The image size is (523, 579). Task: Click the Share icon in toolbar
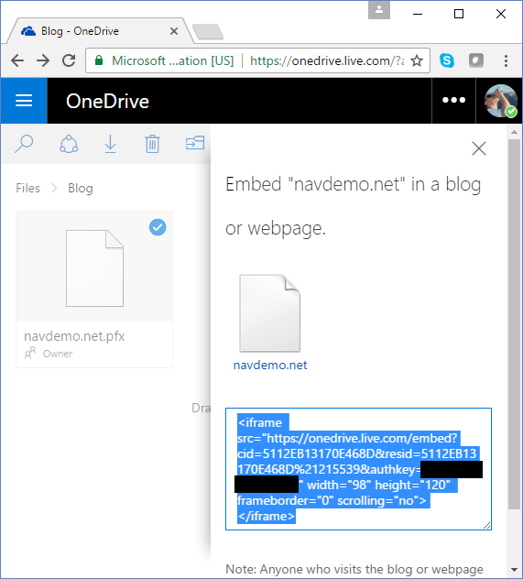[x=69, y=144]
